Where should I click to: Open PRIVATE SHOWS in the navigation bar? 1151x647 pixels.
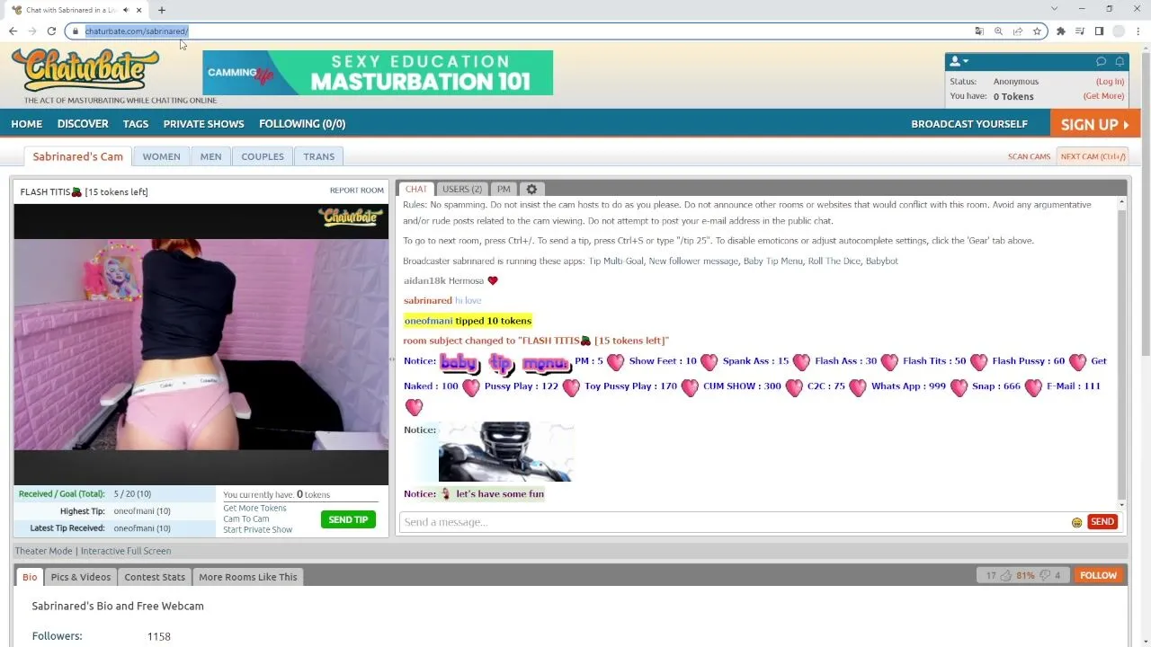coord(203,124)
